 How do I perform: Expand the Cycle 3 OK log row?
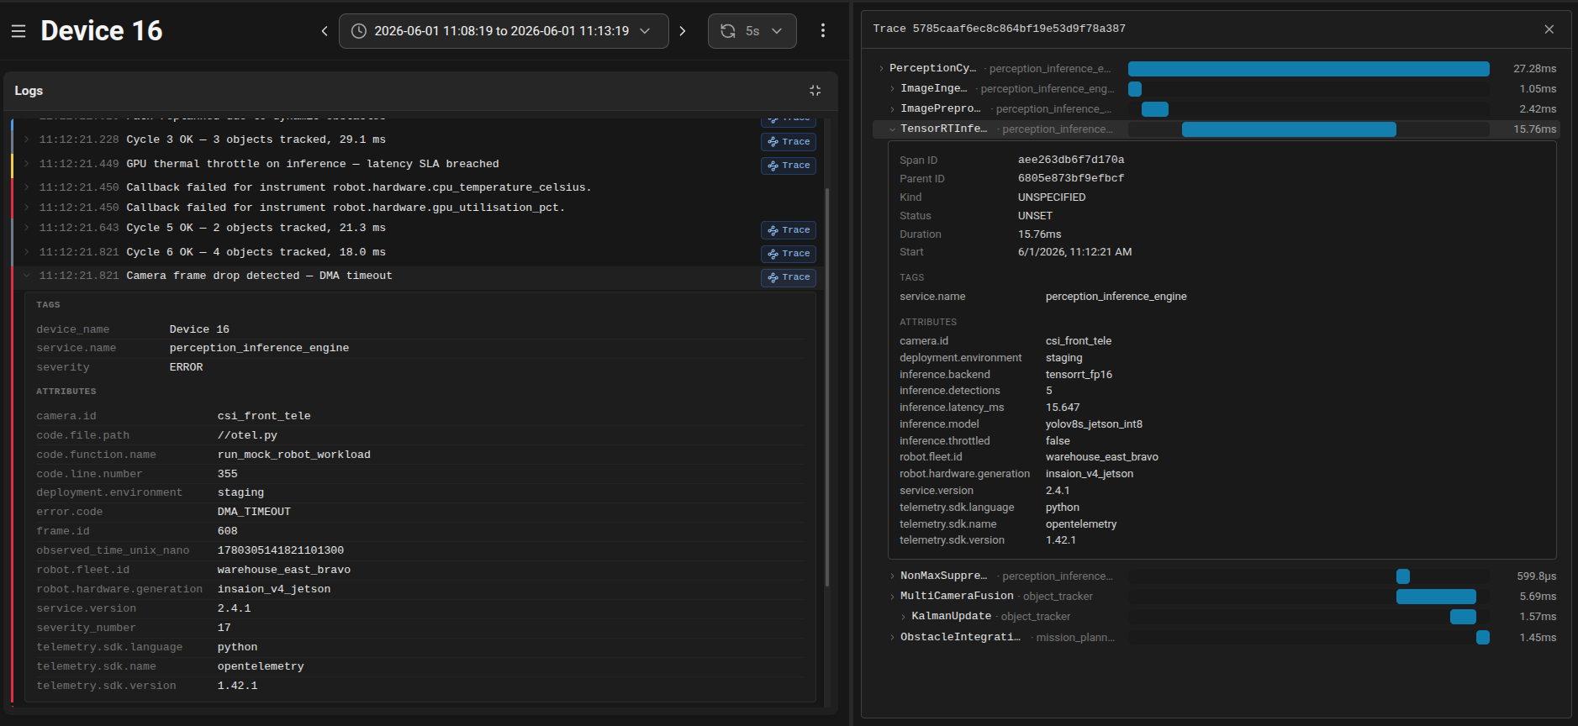point(26,139)
